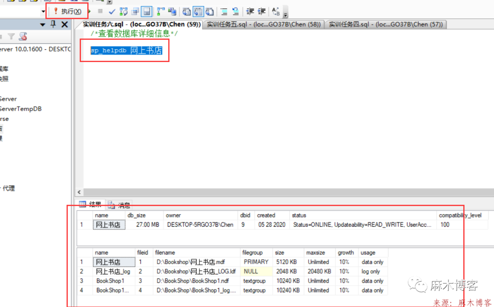Select row header 4 in file grid
The width and height of the screenshot is (494, 307).
coord(85,290)
